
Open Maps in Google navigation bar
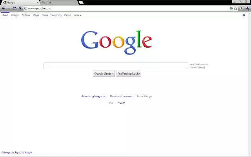coord(36,15)
